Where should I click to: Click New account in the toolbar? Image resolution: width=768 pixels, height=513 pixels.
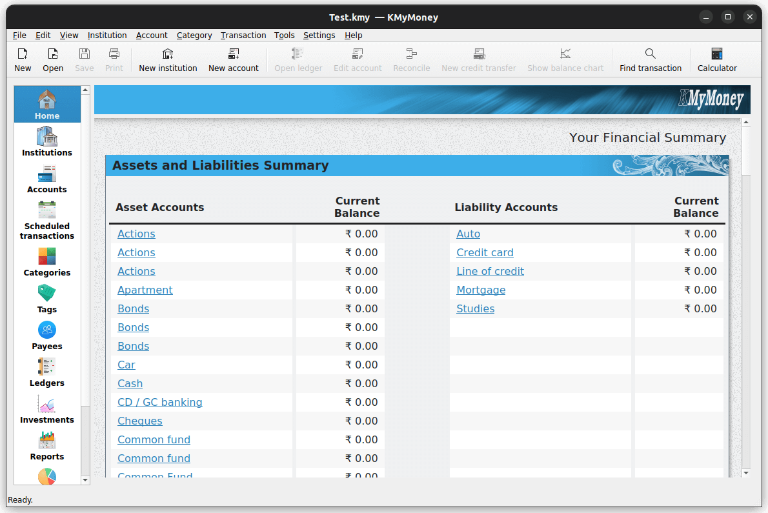[234, 59]
